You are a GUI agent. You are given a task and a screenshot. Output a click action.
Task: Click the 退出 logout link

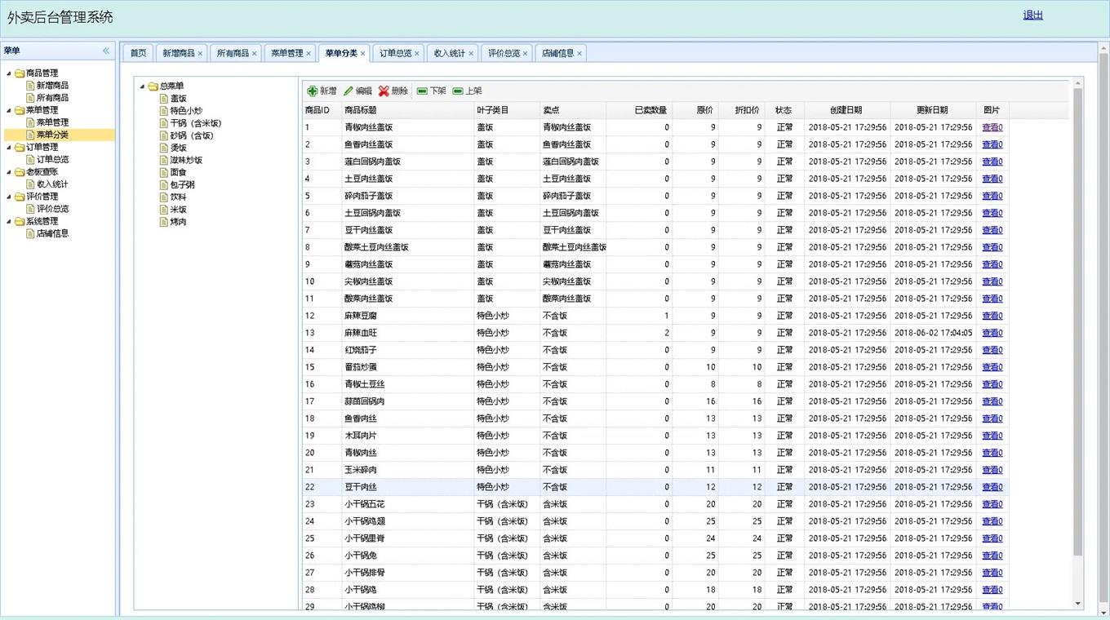pyautogui.click(x=1032, y=15)
